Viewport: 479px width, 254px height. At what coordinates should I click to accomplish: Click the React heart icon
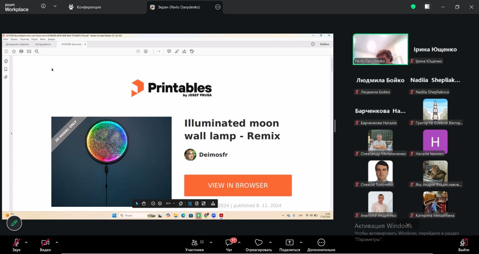(x=259, y=242)
